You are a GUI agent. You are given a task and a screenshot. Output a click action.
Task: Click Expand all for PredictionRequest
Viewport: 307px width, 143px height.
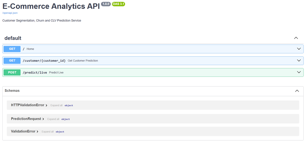tap(53, 119)
